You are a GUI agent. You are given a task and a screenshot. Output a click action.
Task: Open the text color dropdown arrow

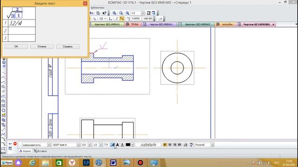click(132, 145)
